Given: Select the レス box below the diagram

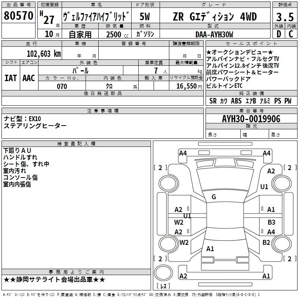Looking at the screenshot, I should pyautogui.click(x=163, y=286).
